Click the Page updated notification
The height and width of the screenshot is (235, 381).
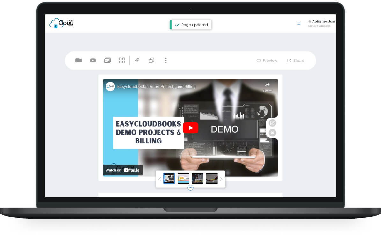tap(191, 25)
